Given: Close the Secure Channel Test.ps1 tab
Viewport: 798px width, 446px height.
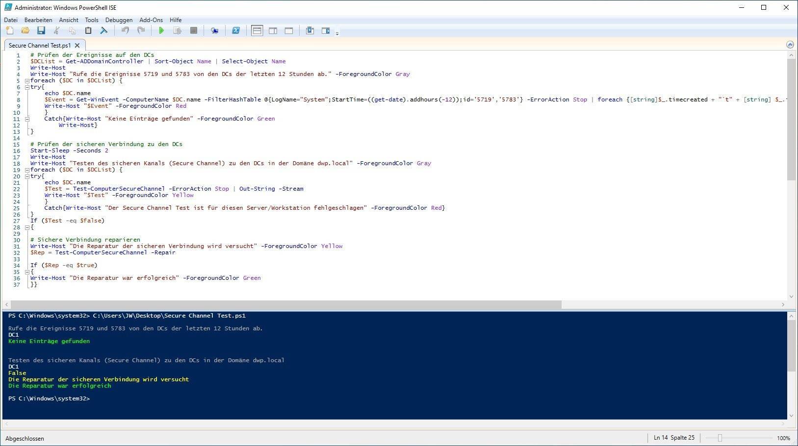Looking at the screenshot, I should coord(77,46).
